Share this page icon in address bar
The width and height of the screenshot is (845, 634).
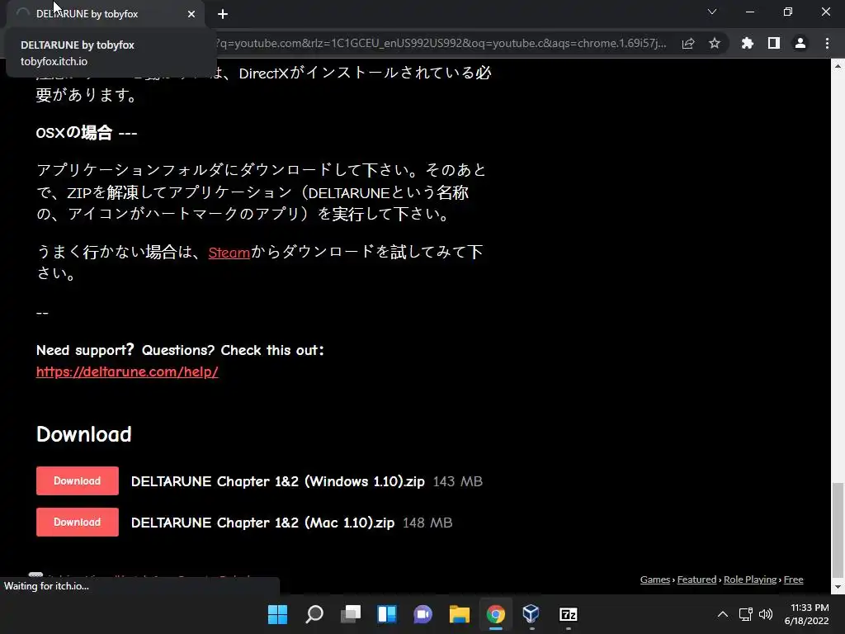coord(688,43)
